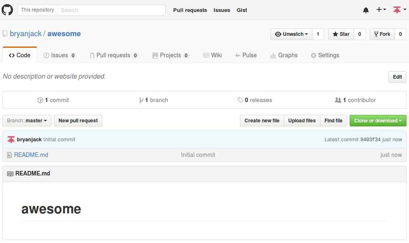Open the awesome repository name link
The width and height of the screenshot is (409, 243).
click(64, 34)
